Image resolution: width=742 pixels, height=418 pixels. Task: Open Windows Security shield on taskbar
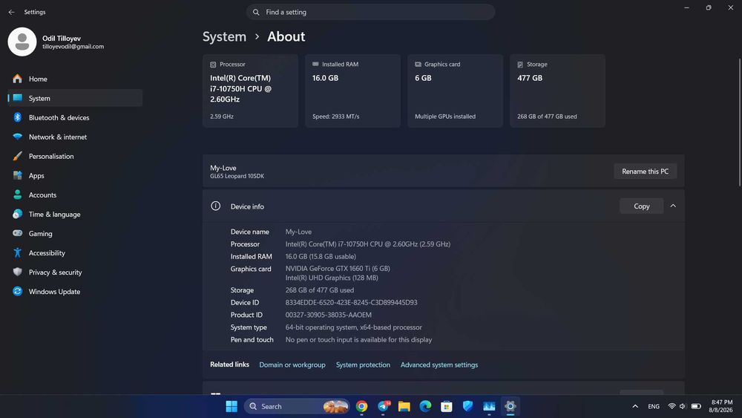467,406
